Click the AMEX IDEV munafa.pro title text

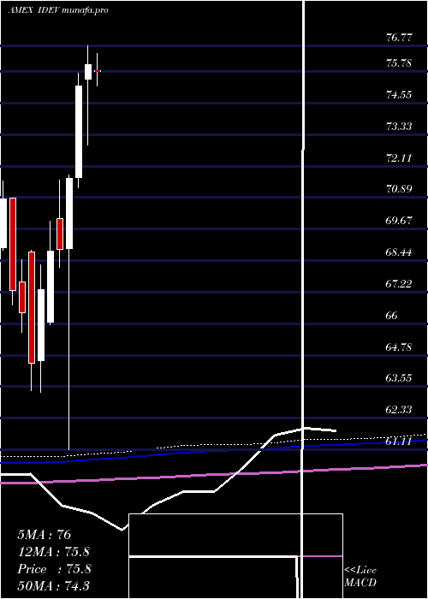click(x=57, y=10)
